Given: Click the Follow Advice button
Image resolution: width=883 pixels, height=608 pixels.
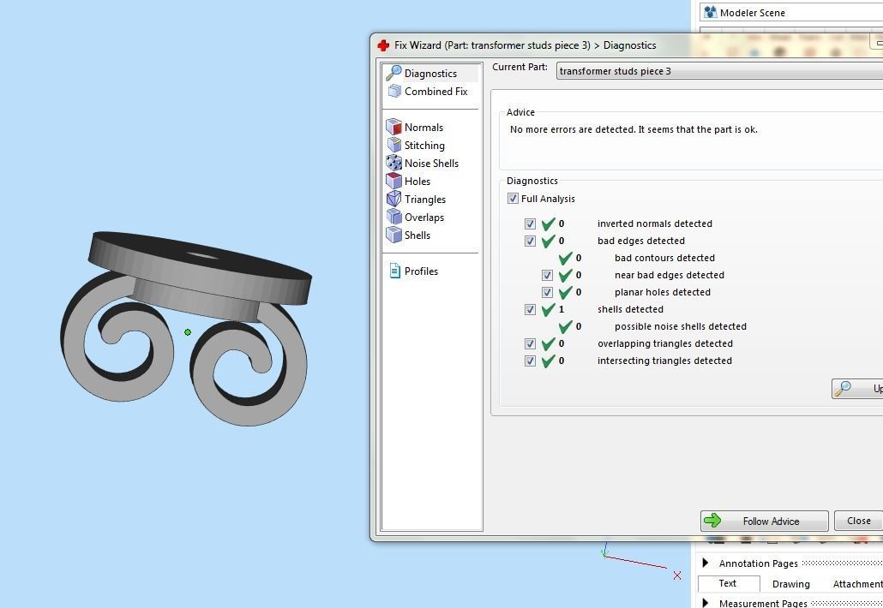Looking at the screenshot, I should pyautogui.click(x=764, y=521).
